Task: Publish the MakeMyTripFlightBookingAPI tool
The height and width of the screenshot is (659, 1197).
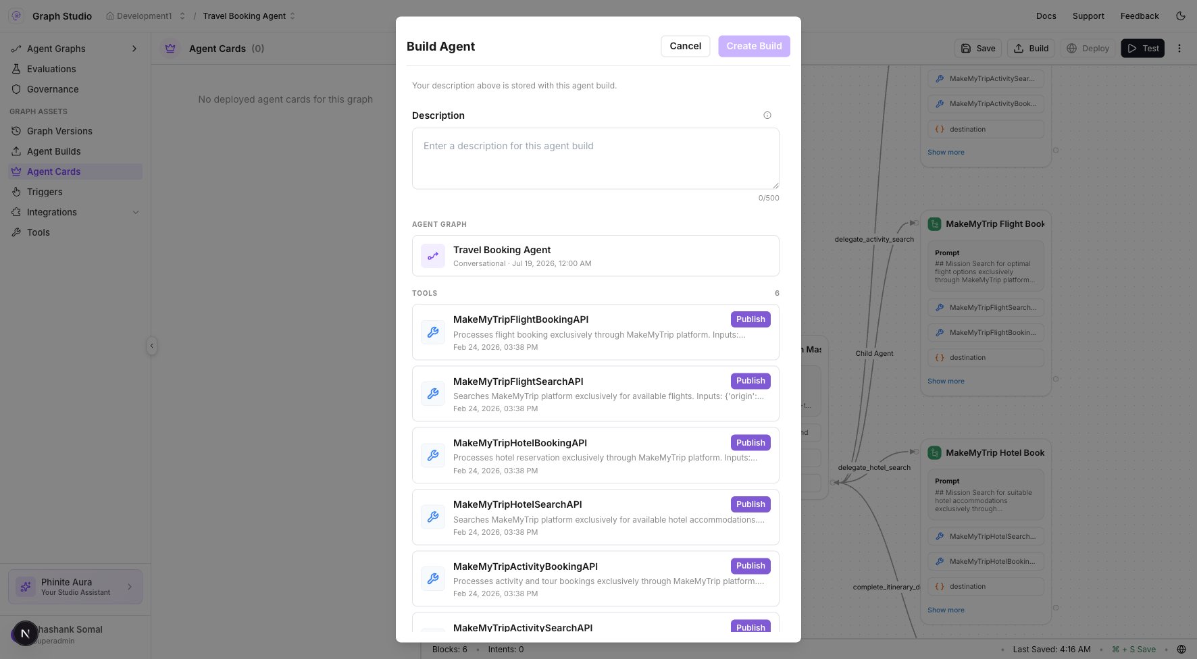Action: coord(750,319)
